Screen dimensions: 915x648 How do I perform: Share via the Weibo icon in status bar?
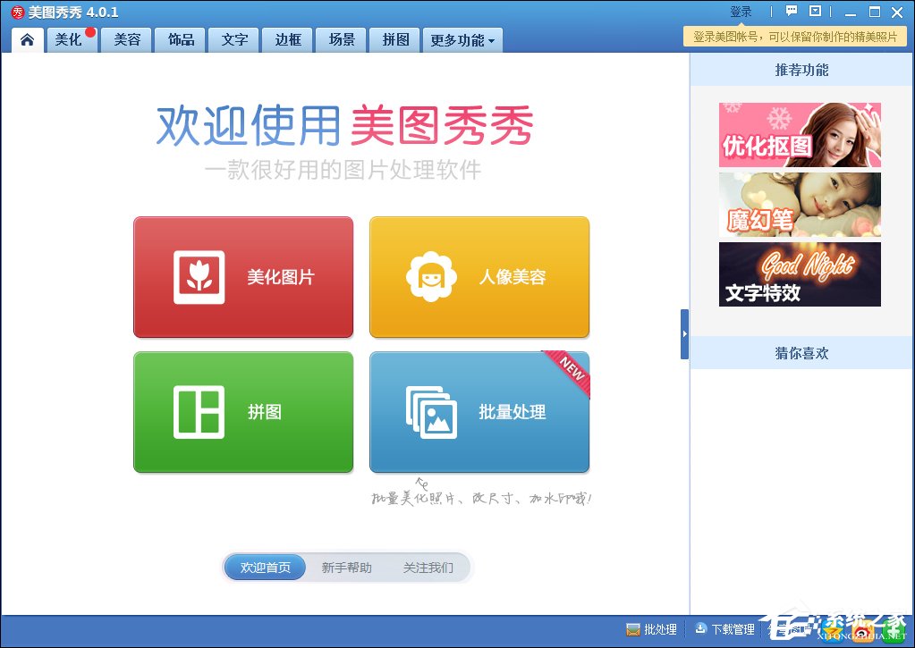click(x=862, y=630)
